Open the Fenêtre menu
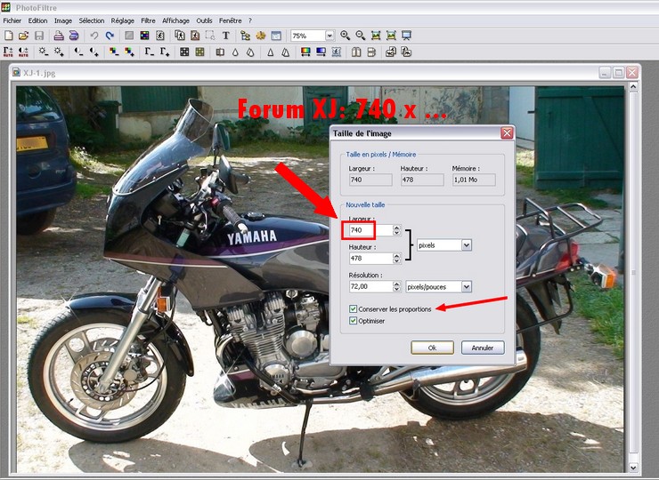 pyautogui.click(x=231, y=20)
